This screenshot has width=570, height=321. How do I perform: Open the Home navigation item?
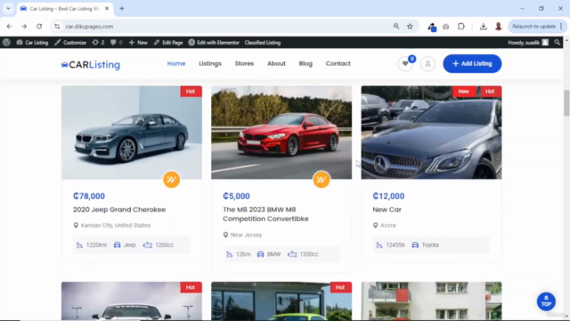click(x=176, y=63)
